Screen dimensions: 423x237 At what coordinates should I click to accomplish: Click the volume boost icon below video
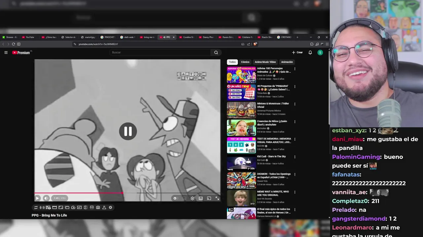click(42, 207)
